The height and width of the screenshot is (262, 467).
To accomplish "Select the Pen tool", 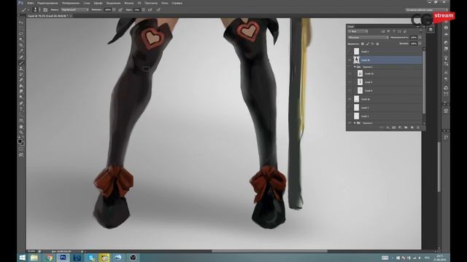I will [x=21, y=103].
